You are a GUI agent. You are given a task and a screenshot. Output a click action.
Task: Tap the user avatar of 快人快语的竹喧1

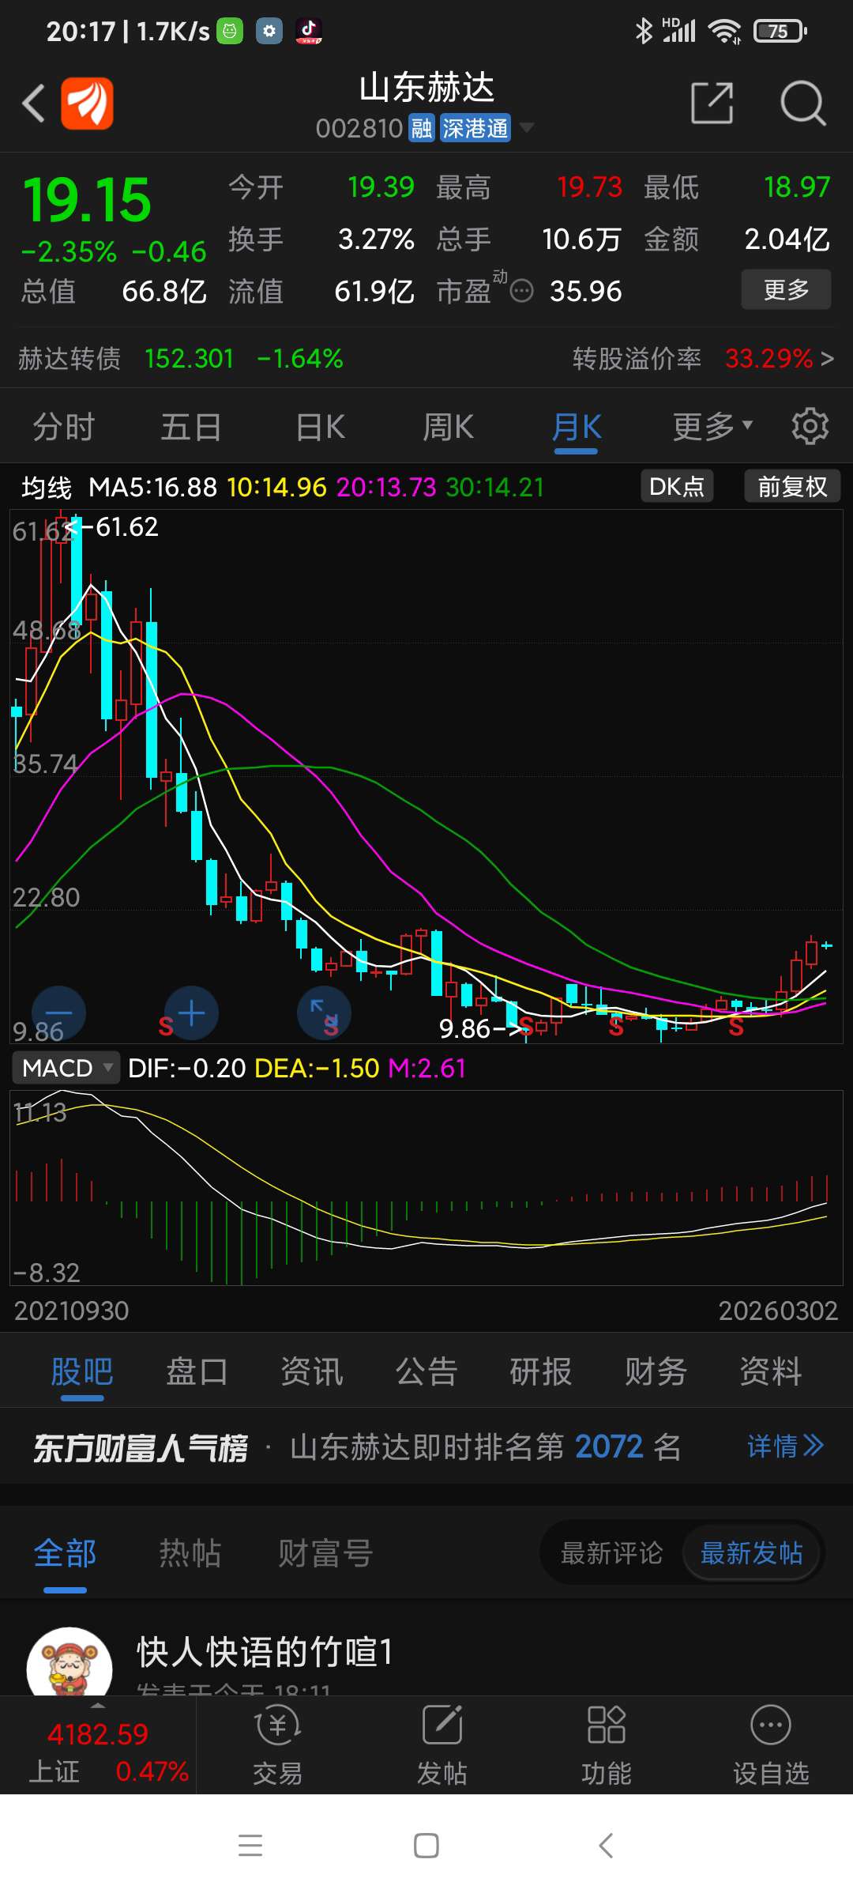click(x=70, y=1661)
